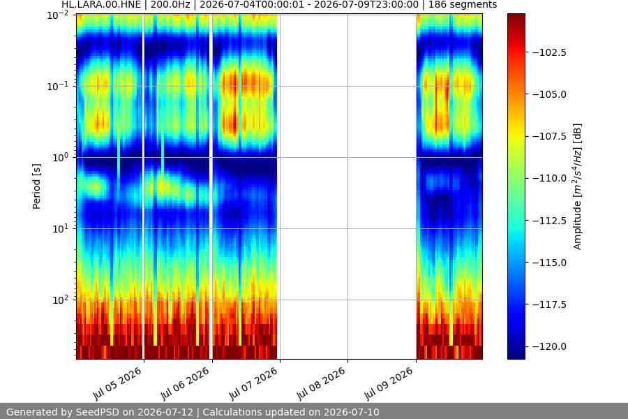Viewport: 628px width, 419px height.
Task: Click the Amplitude [dB] colorbar label
Action: [x=577, y=186]
